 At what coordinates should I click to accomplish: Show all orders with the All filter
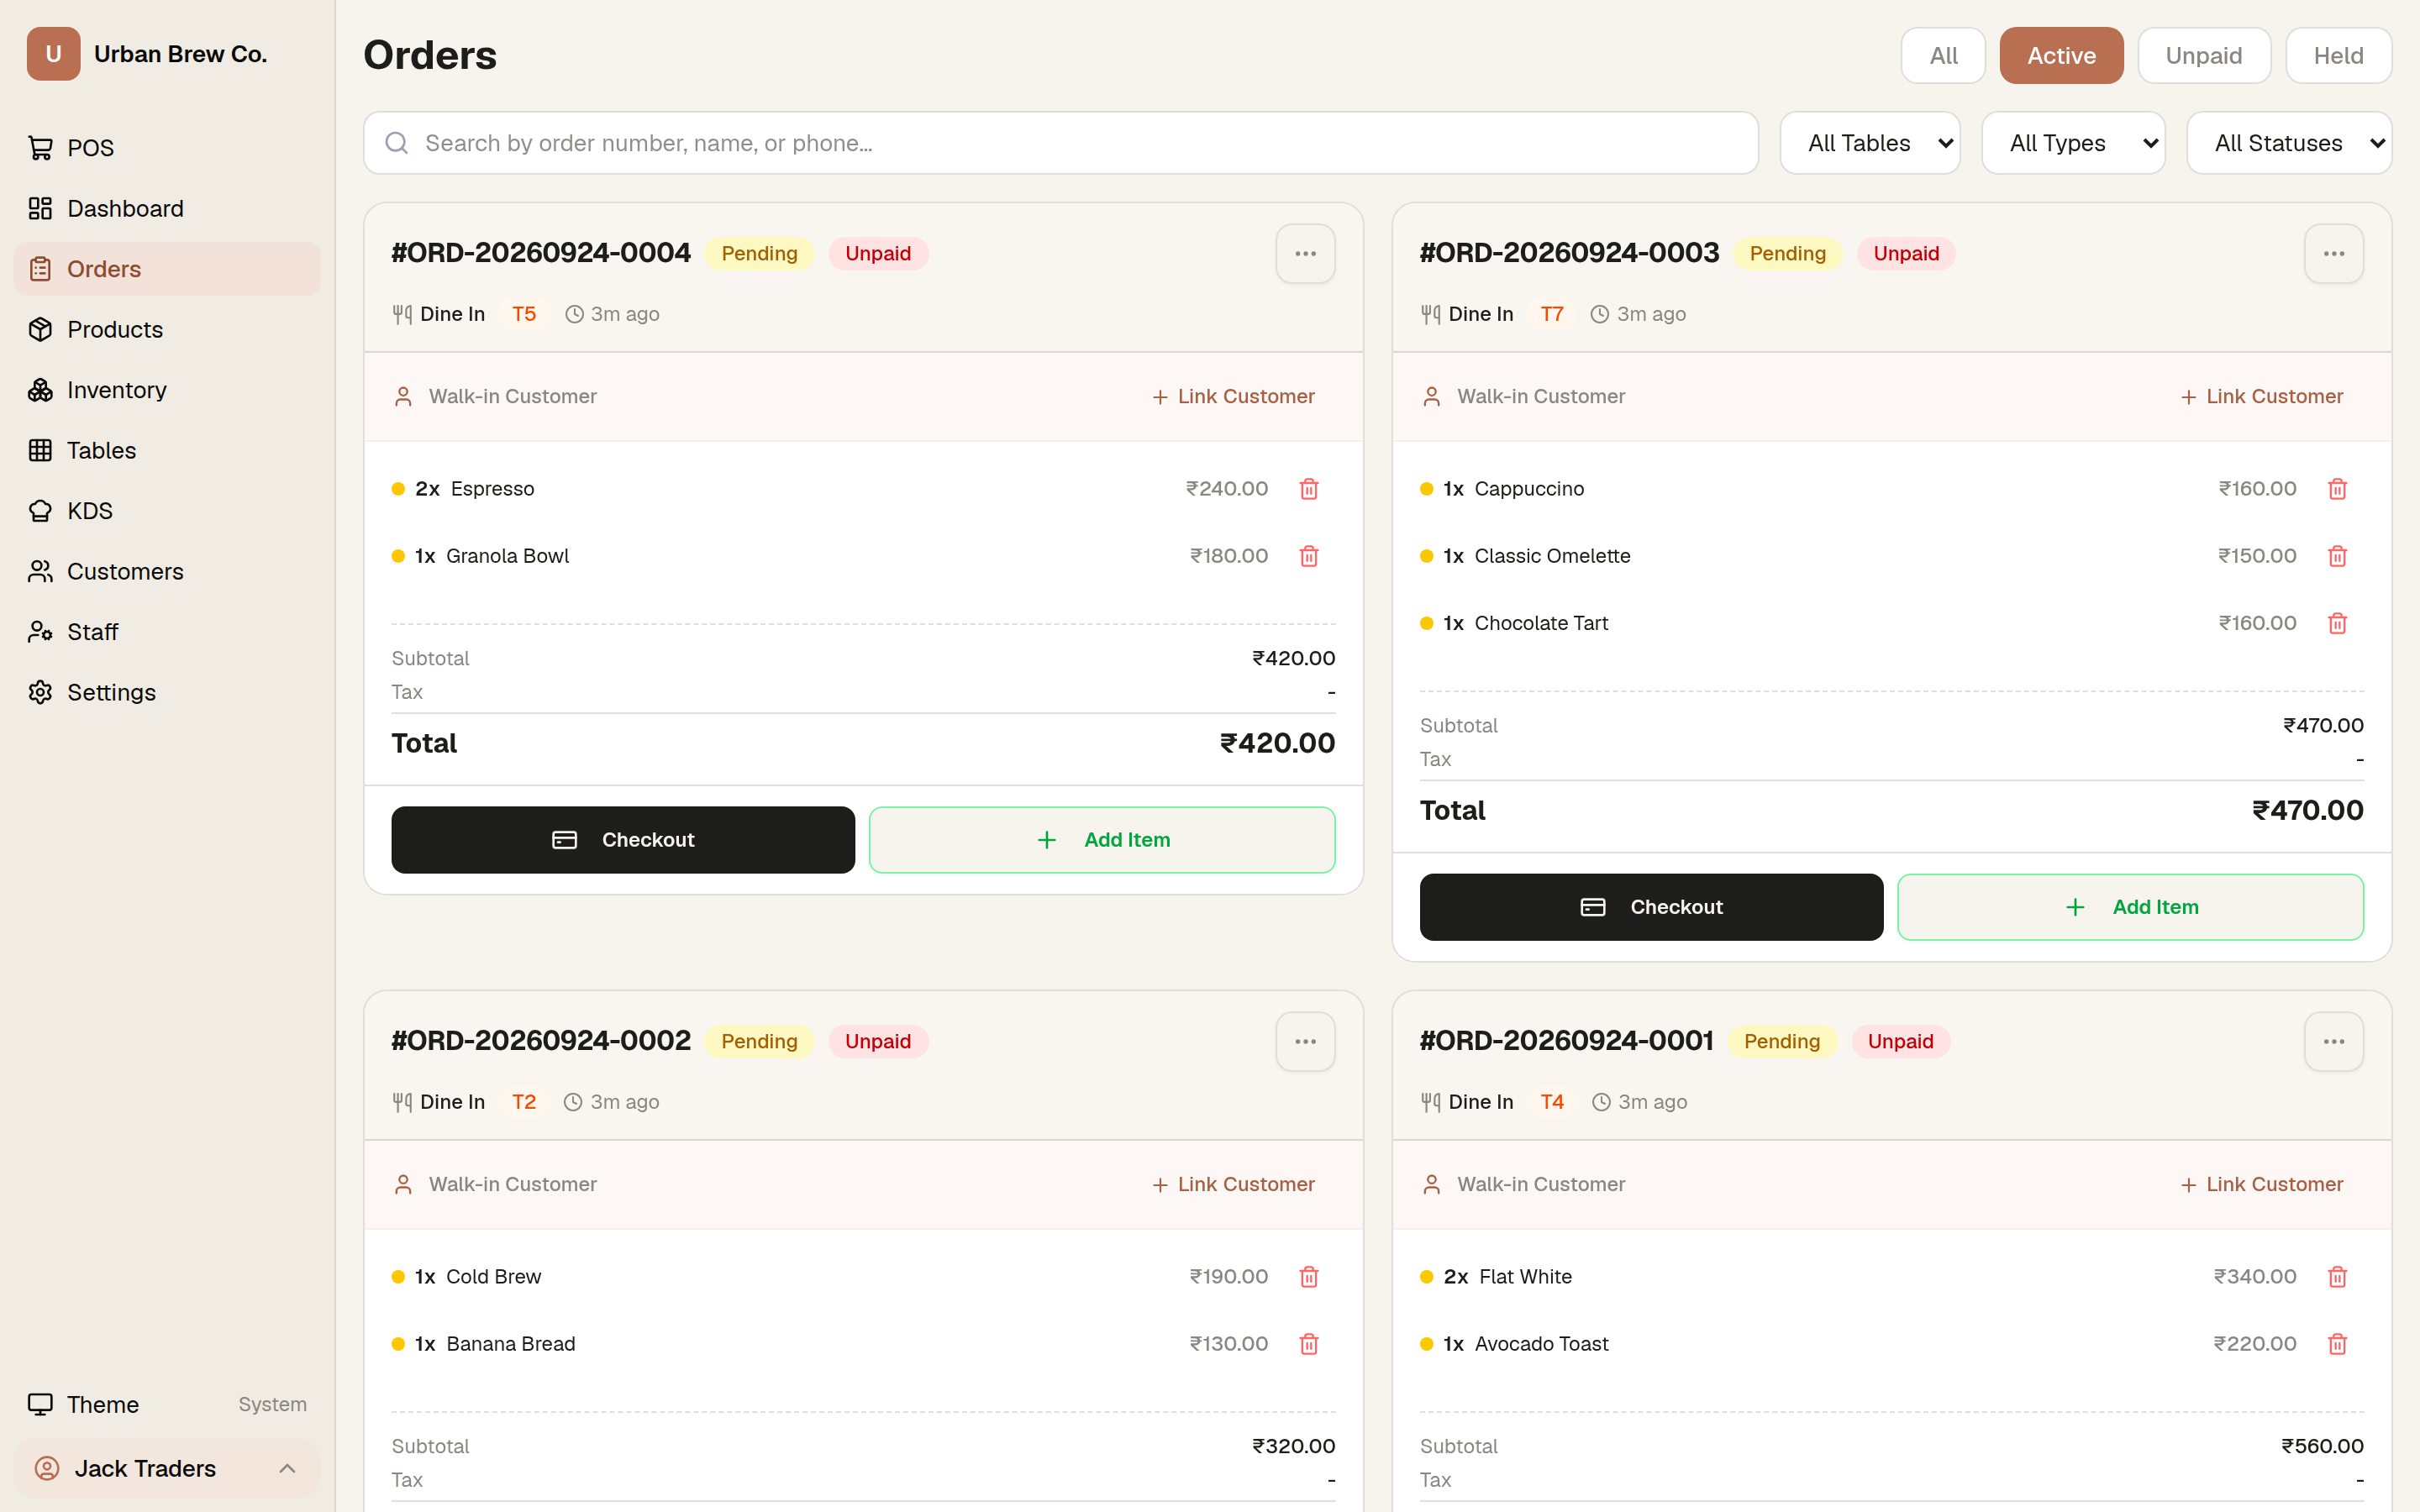tap(1942, 56)
